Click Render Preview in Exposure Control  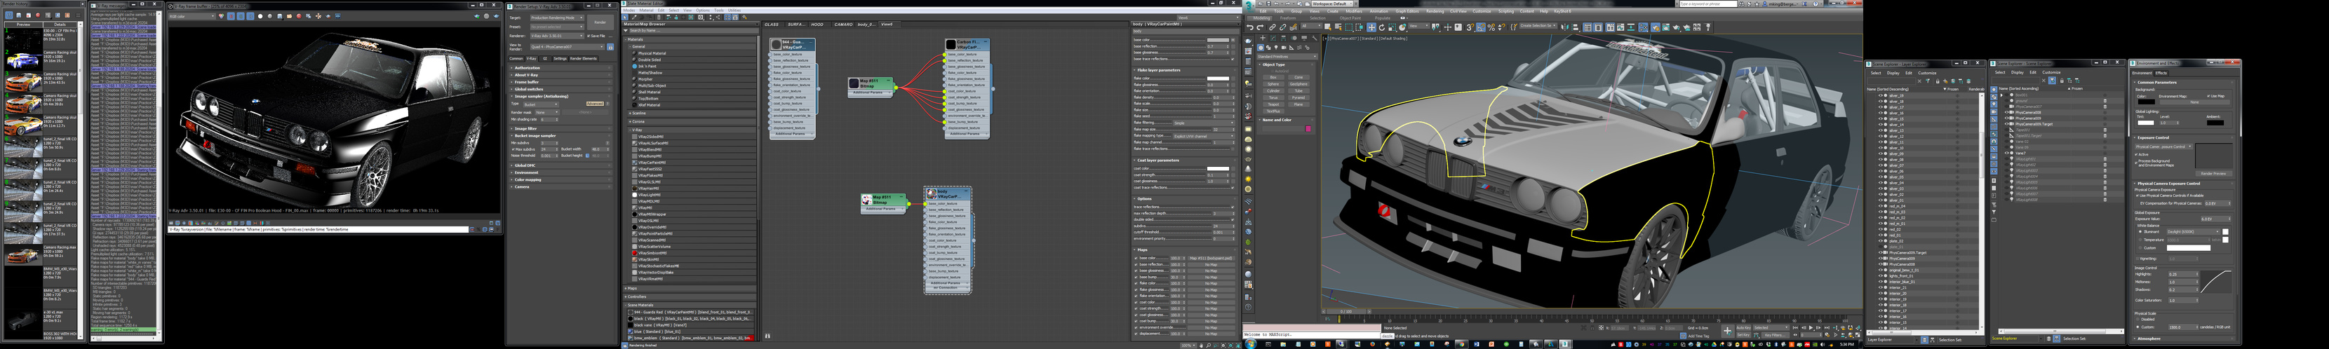coord(2214,174)
